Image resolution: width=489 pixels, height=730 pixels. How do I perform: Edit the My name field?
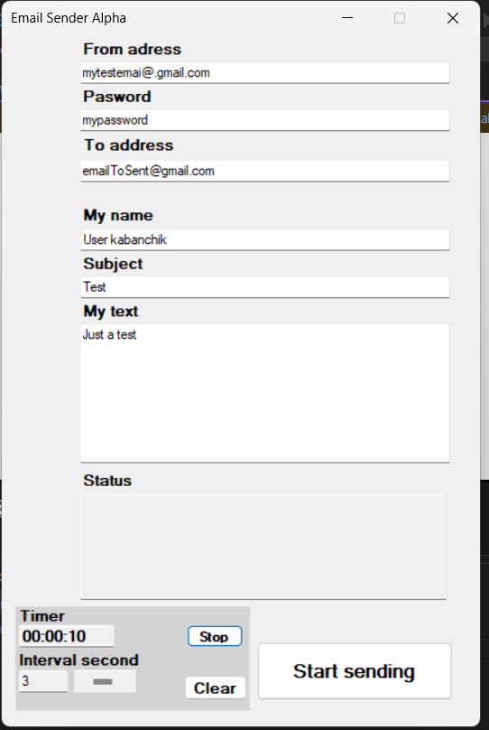pos(265,239)
